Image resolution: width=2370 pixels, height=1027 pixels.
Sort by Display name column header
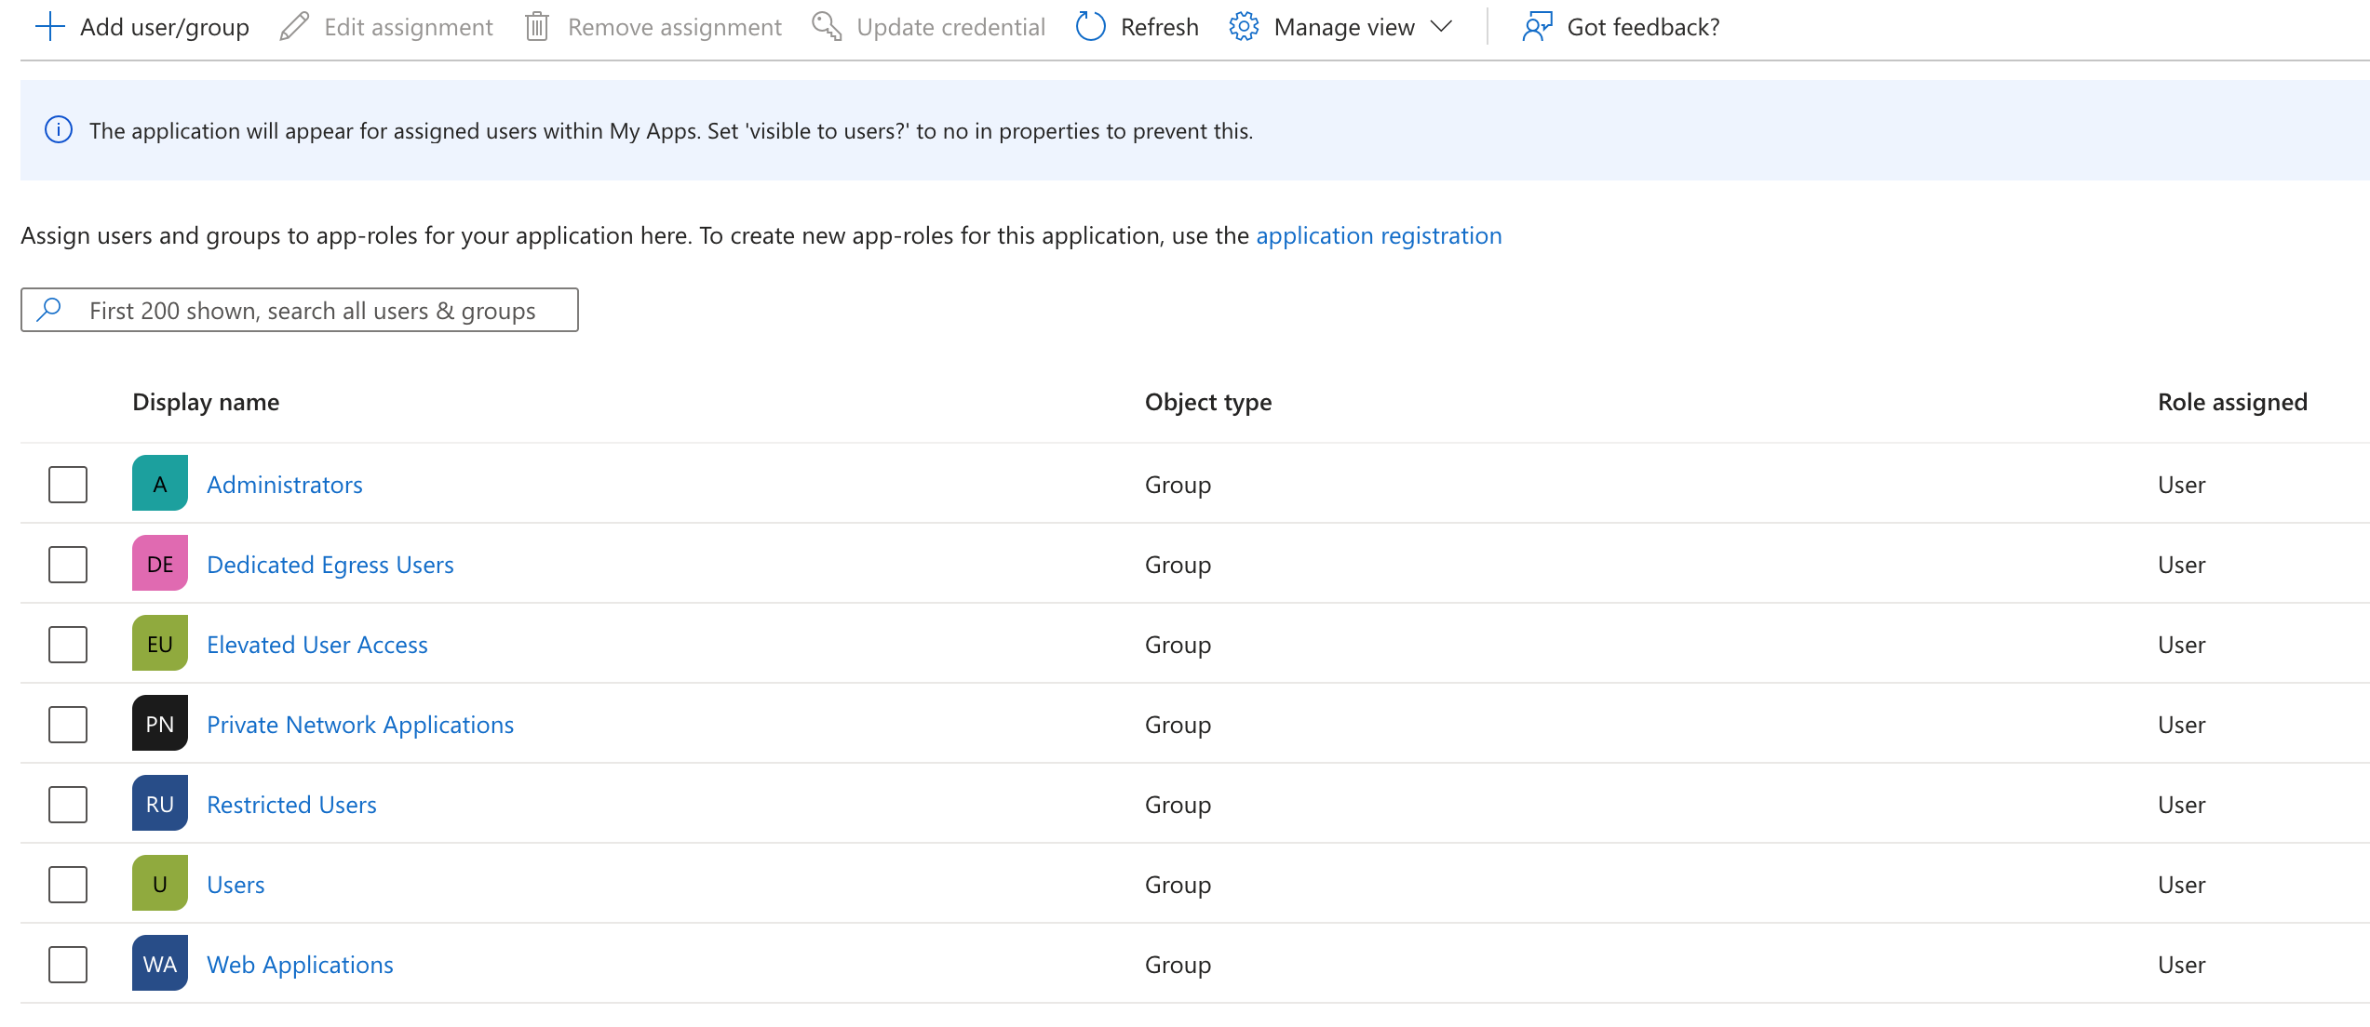(206, 402)
